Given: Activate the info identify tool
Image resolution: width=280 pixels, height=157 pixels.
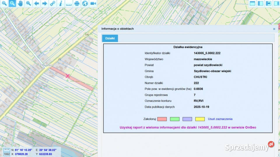Looking at the screenshot, I should pos(61,3).
